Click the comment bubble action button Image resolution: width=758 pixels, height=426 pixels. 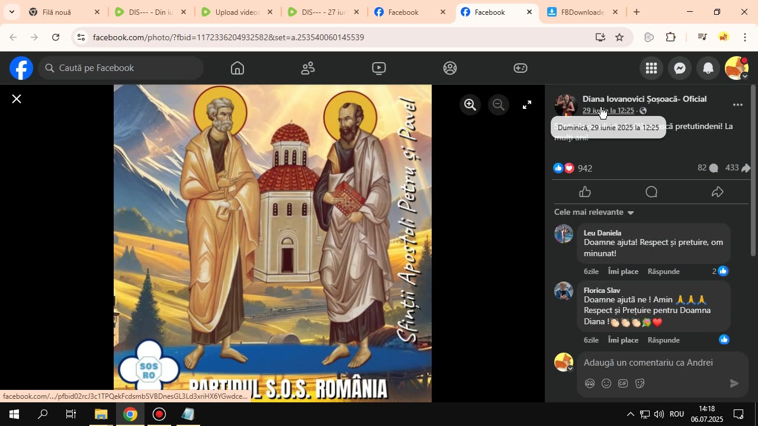651,192
